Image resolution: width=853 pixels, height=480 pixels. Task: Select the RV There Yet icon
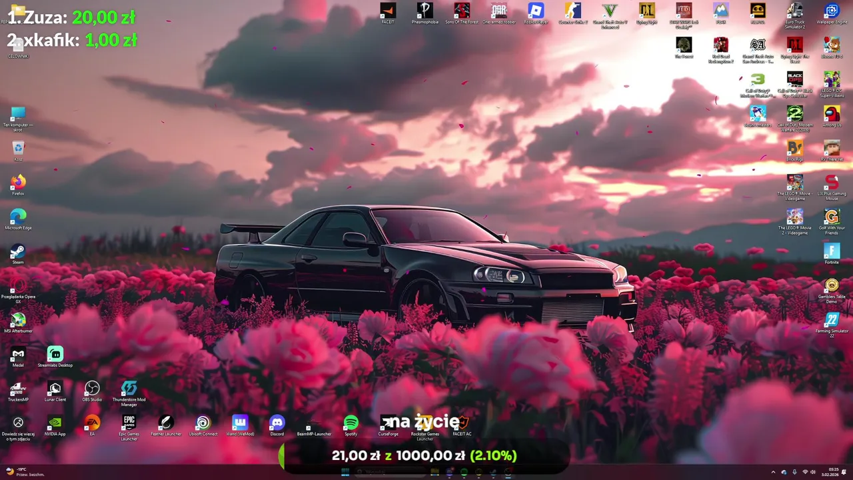click(x=832, y=151)
